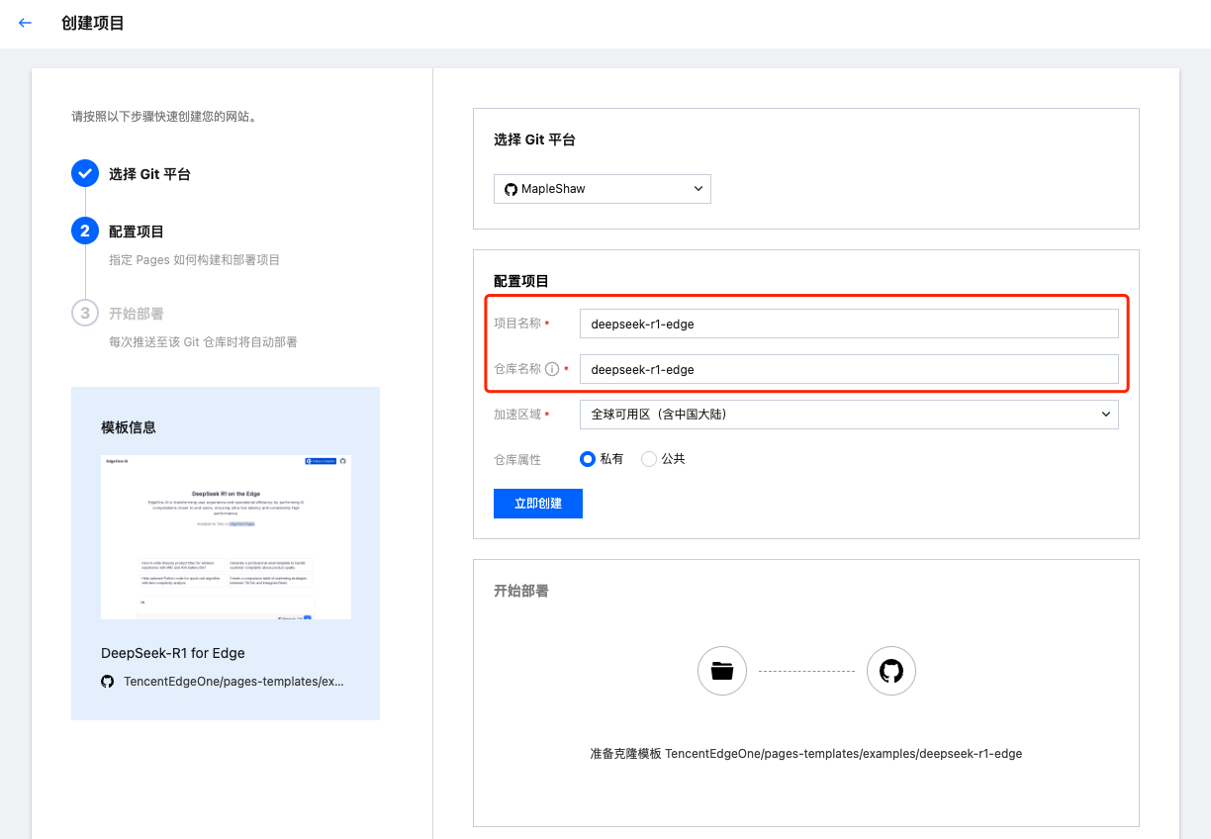Image resolution: width=1211 pixels, height=839 pixels.
Task: Click the step 2 circle icon
Action: (x=85, y=231)
